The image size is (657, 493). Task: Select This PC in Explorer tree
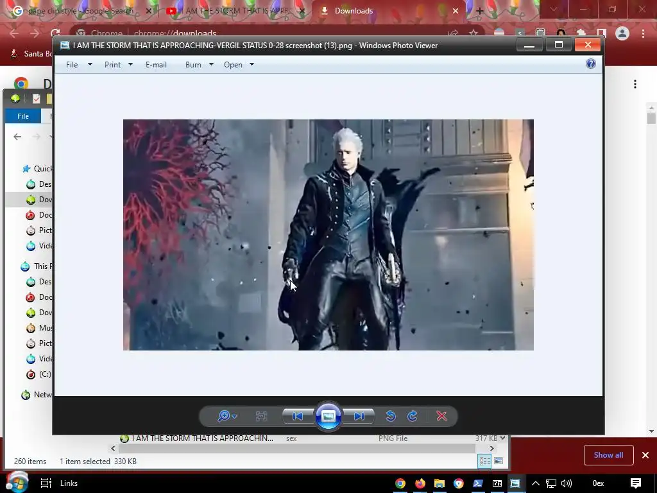[37, 266]
